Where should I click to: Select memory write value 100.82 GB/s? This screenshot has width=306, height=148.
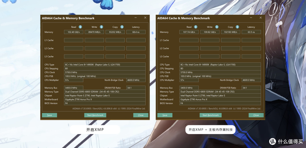point(210,32)
